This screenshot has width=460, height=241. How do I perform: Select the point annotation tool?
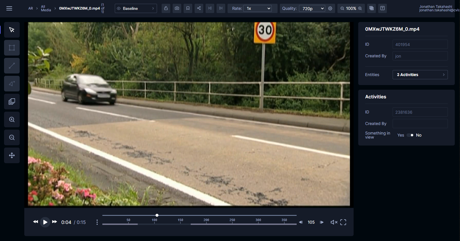pos(12,84)
